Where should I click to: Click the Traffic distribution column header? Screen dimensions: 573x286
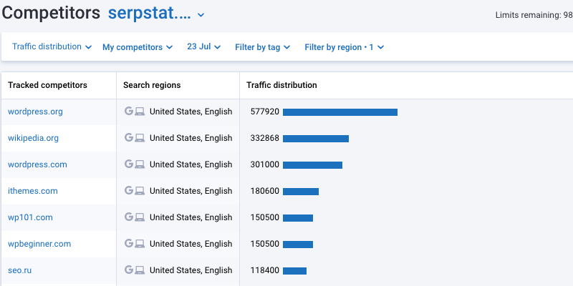tap(281, 85)
